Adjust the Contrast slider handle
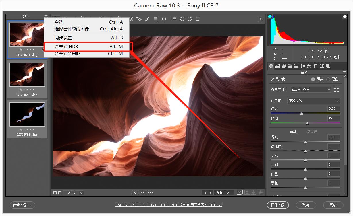This screenshot has height=216, width=353. point(305,151)
